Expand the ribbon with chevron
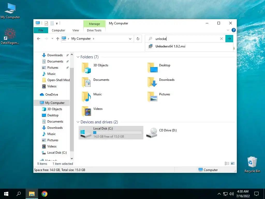Screen dimensions: 265x199 coord(228,30)
